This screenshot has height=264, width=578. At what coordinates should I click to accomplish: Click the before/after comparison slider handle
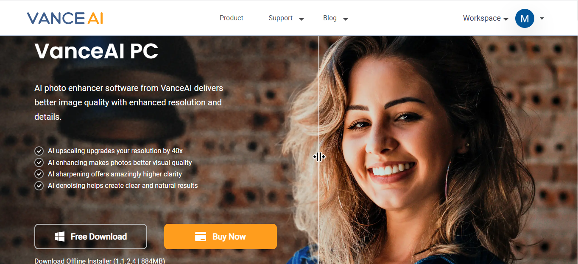(319, 157)
